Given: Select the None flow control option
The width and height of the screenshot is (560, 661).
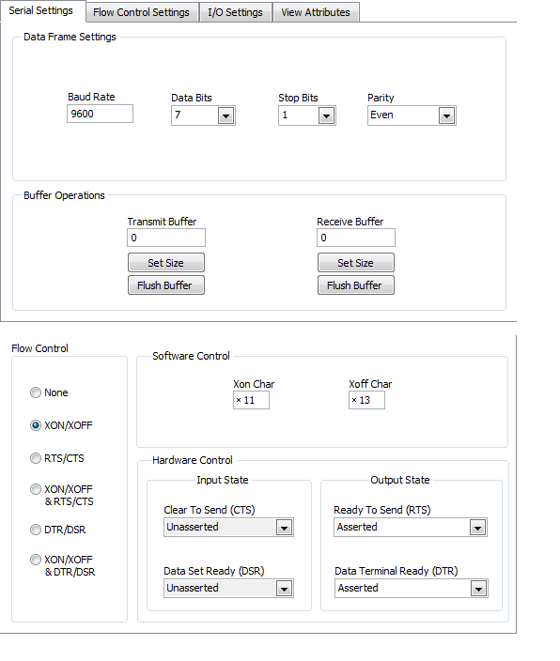Looking at the screenshot, I should (36, 392).
